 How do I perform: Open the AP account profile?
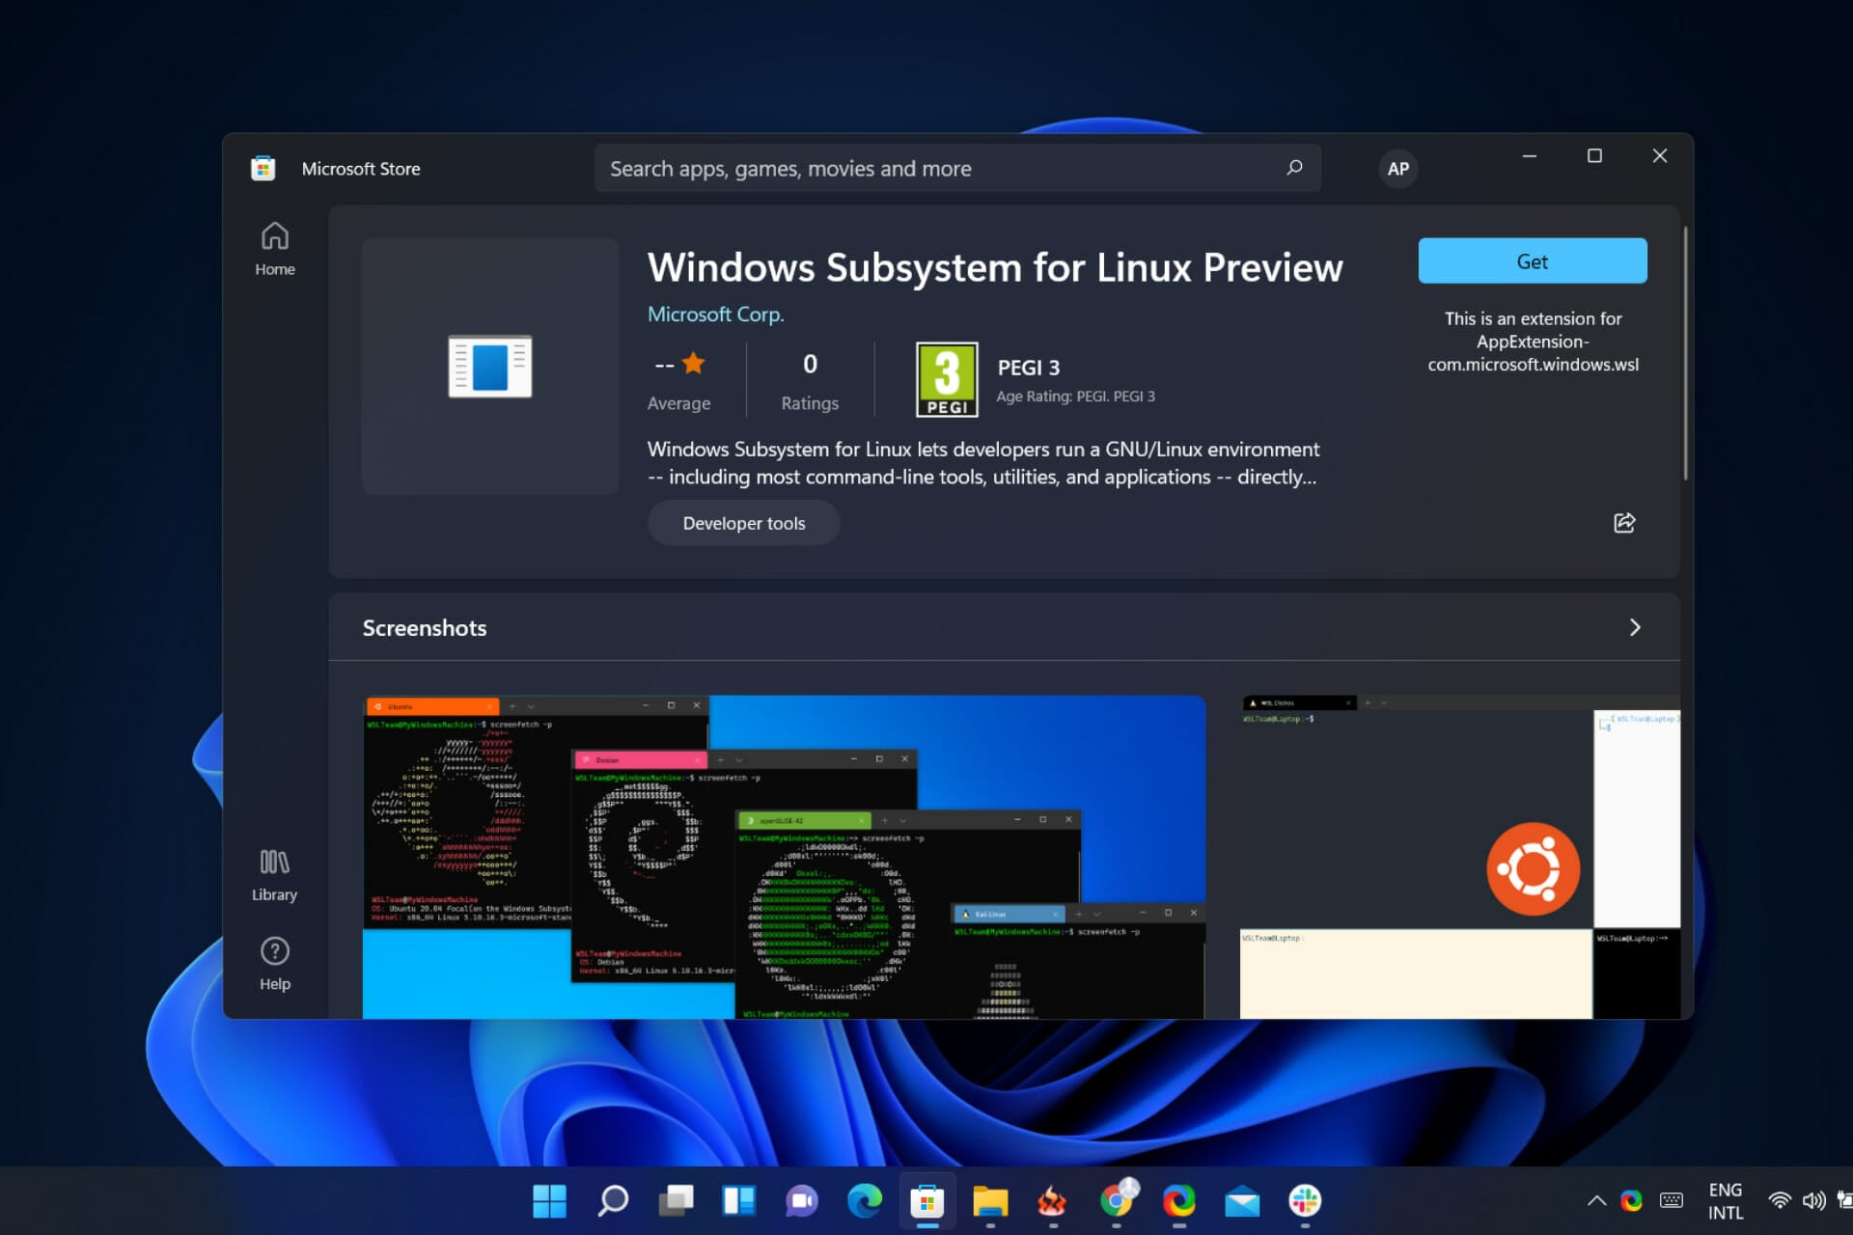point(1398,167)
